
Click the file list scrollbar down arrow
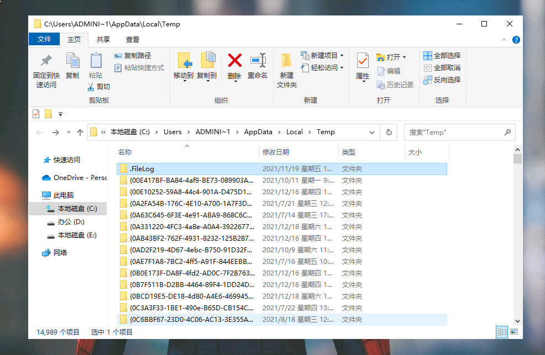(517, 321)
